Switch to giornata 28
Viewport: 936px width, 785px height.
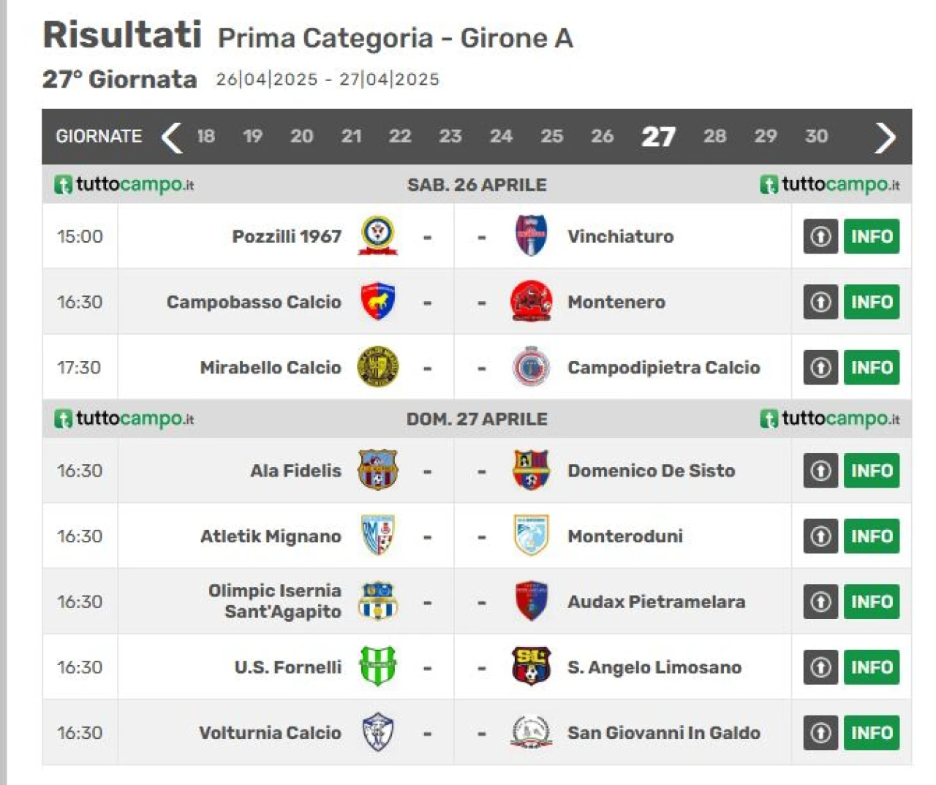(x=714, y=136)
